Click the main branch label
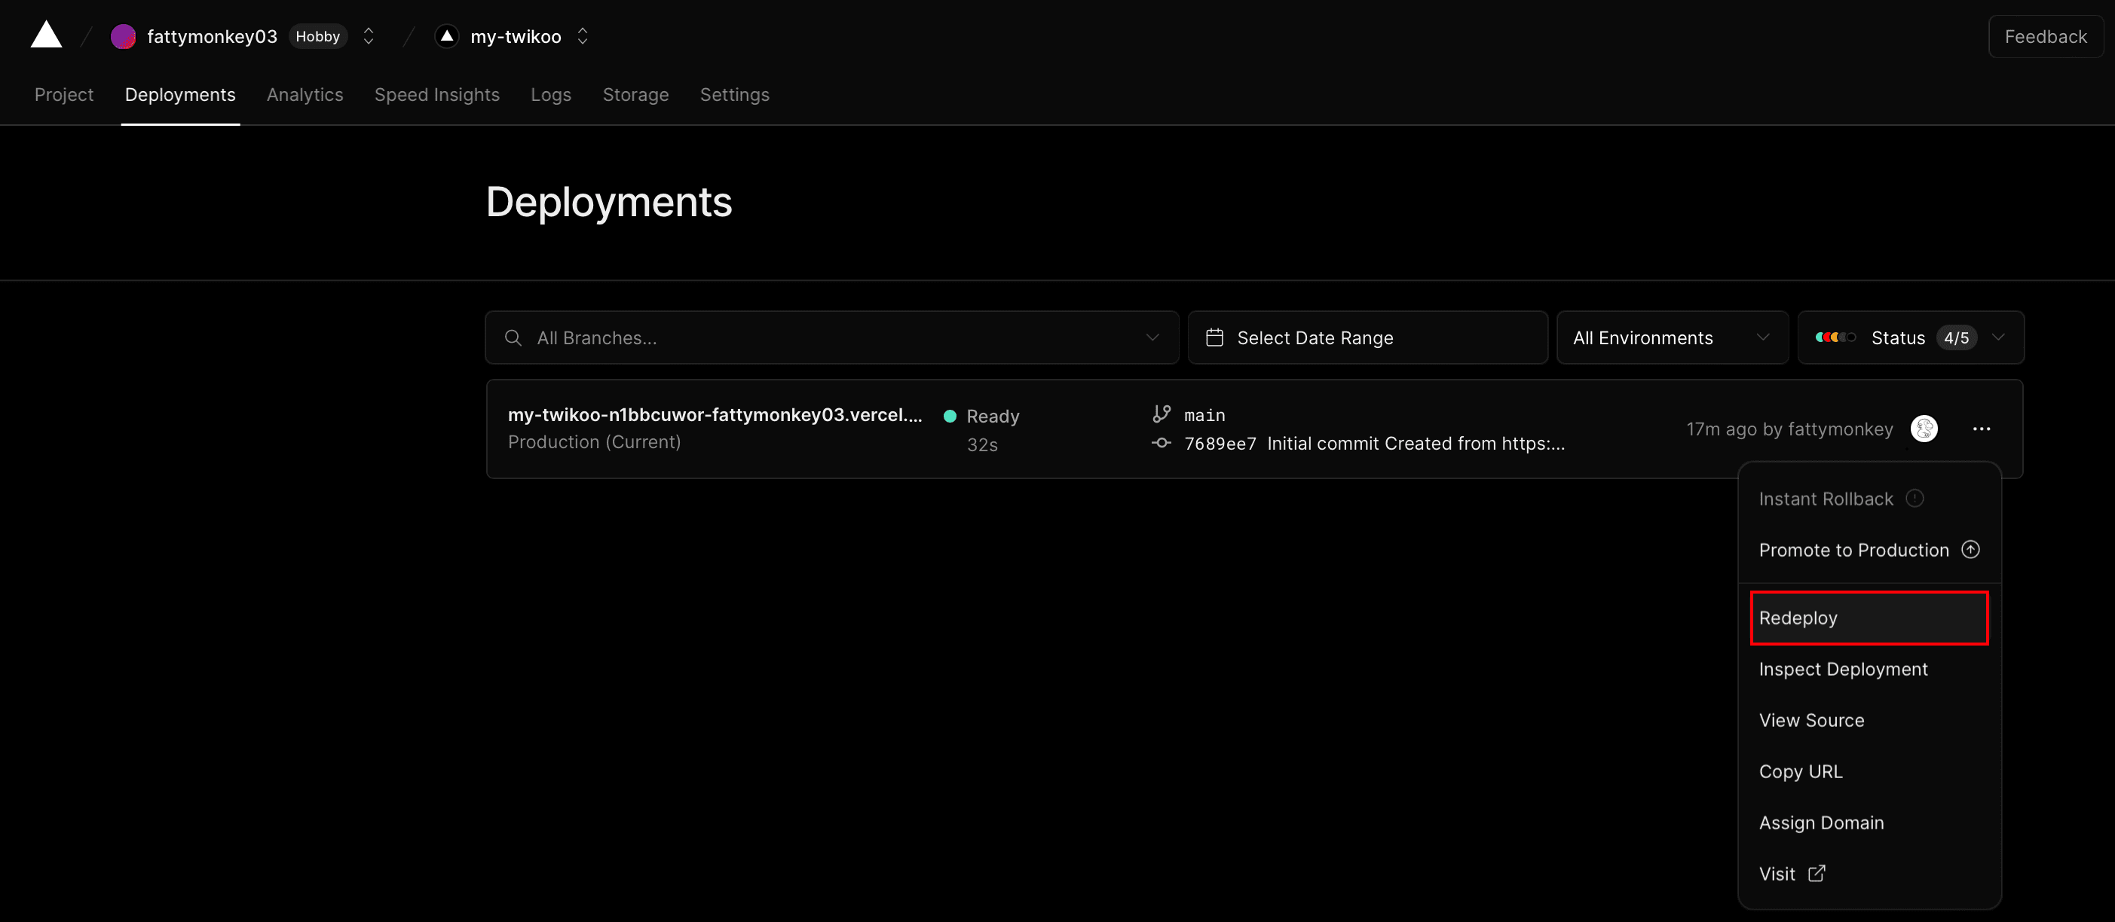The width and height of the screenshot is (2115, 922). (1204, 415)
